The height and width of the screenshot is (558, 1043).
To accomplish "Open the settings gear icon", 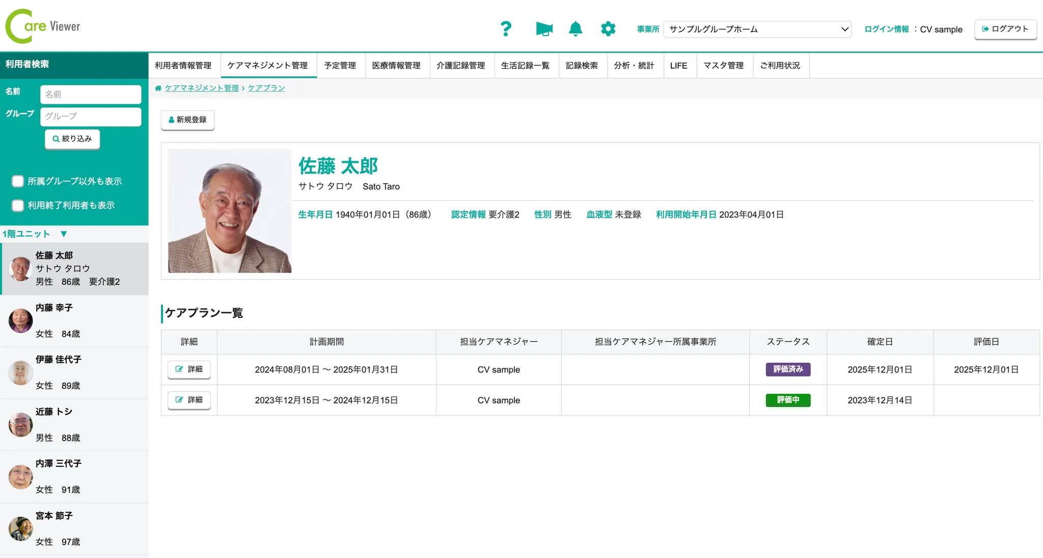I will tap(608, 28).
